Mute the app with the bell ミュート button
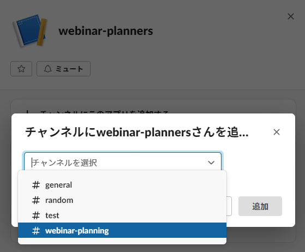 coord(63,69)
